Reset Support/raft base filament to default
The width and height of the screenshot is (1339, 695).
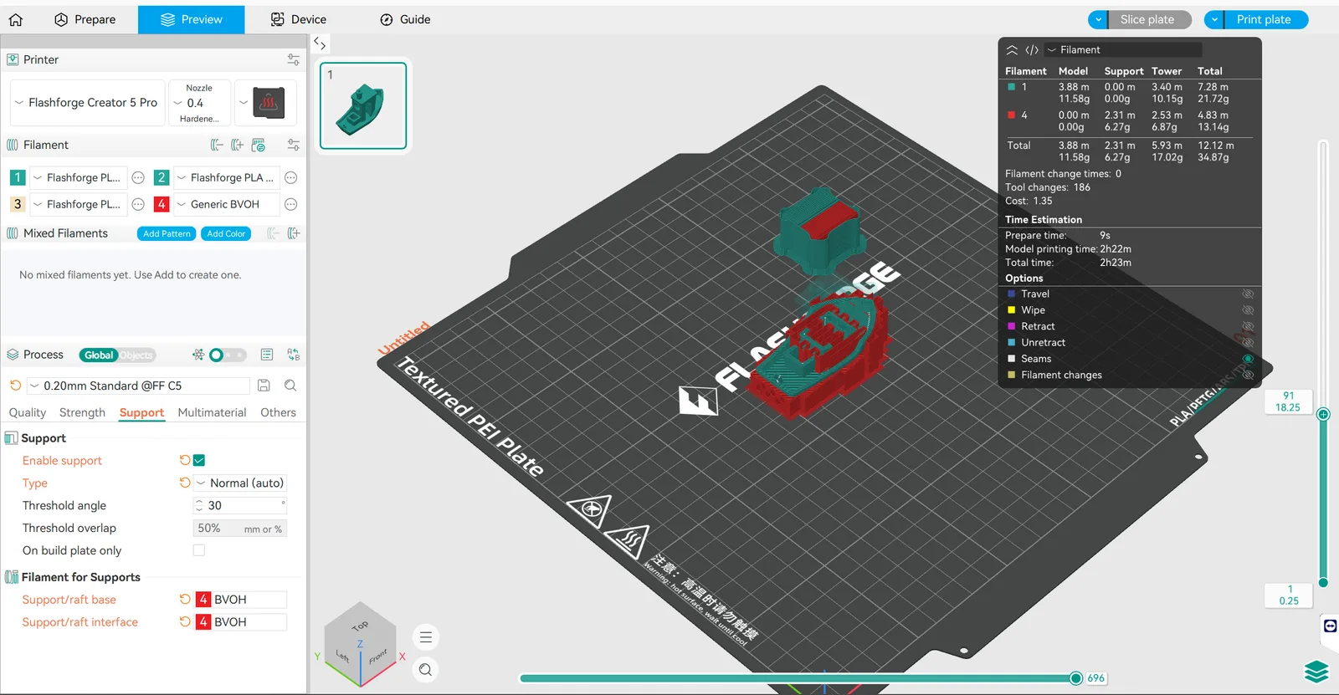pos(184,599)
